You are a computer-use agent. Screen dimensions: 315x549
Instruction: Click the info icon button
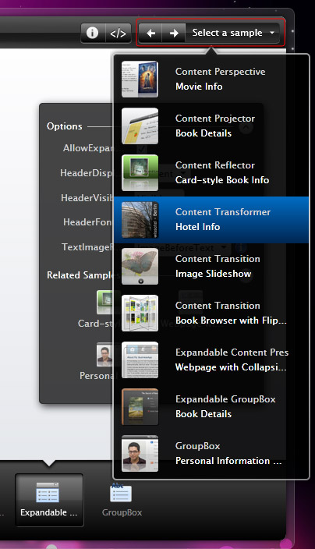[93, 33]
